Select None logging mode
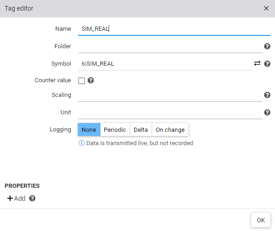The height and width of the screenshot is (231, 275). pos(89,130)
